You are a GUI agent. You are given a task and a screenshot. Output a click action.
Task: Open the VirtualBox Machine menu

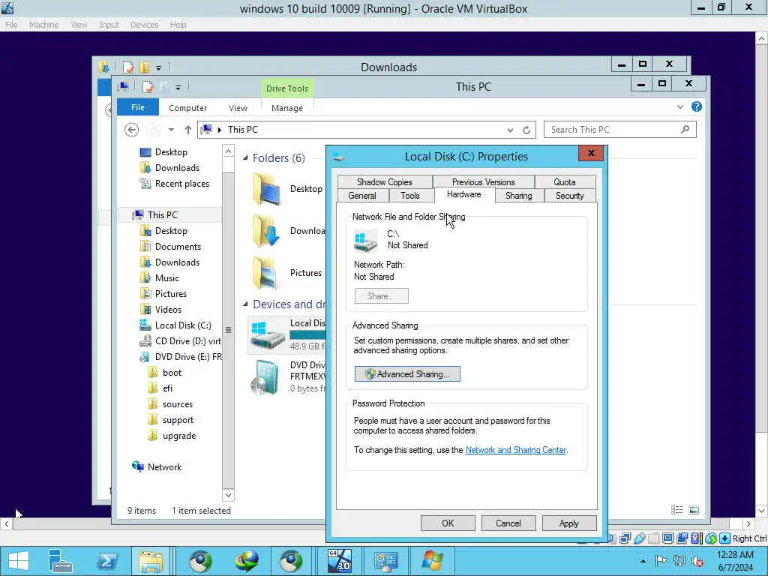click(x=43, y=25)
